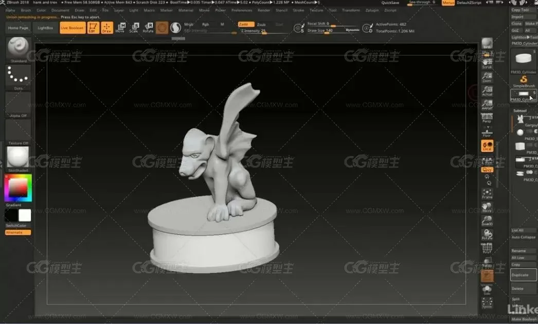Open the Standard brush selector

[x=18, y=49]
